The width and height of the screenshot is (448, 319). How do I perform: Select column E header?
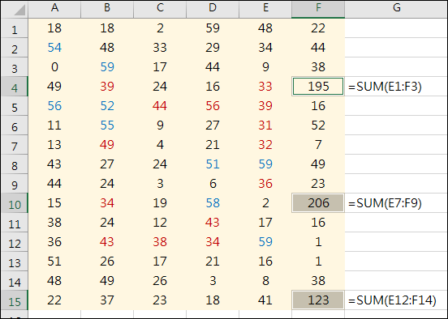click(x=265, y=9)
